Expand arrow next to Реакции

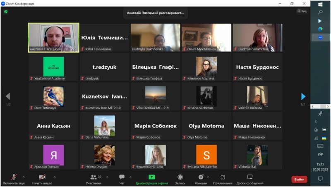208,177
